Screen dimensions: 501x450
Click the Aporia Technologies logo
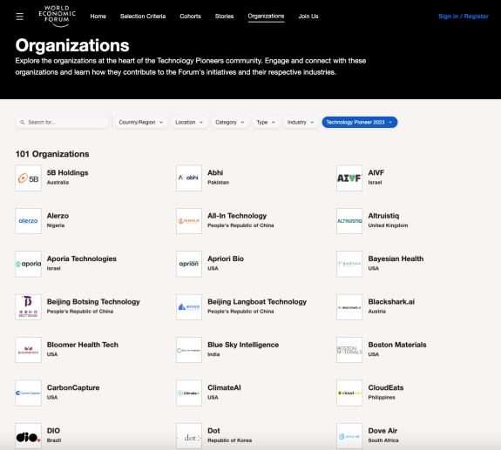point(29,264)
